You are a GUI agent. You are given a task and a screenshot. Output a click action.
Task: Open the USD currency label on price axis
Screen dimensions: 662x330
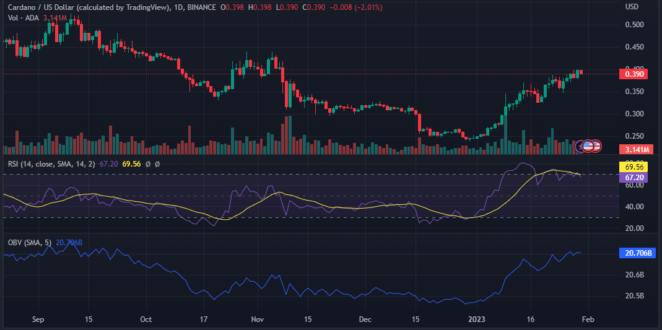(x=632, y=7)
